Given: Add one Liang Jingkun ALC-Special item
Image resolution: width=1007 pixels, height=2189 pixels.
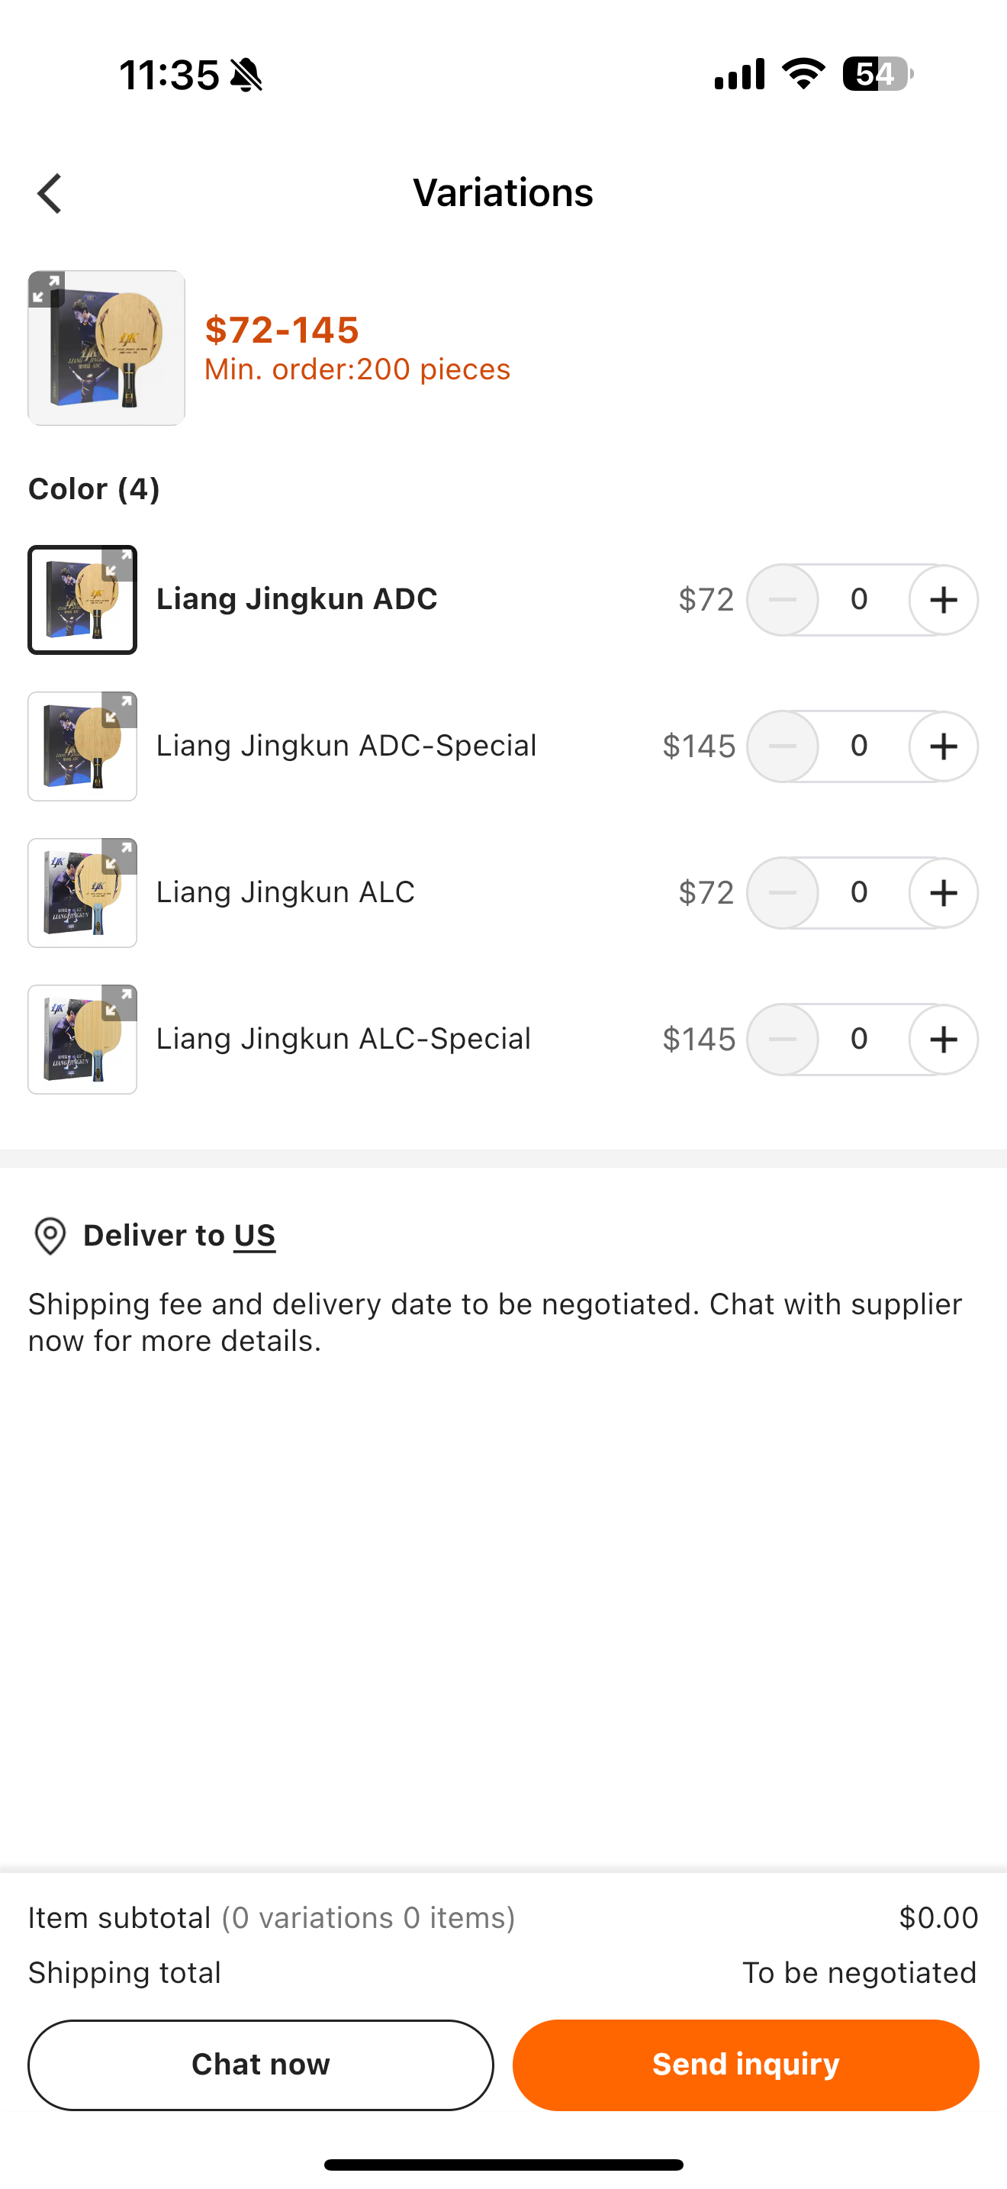Looking at the screenshot, I should coord(944,1040).
